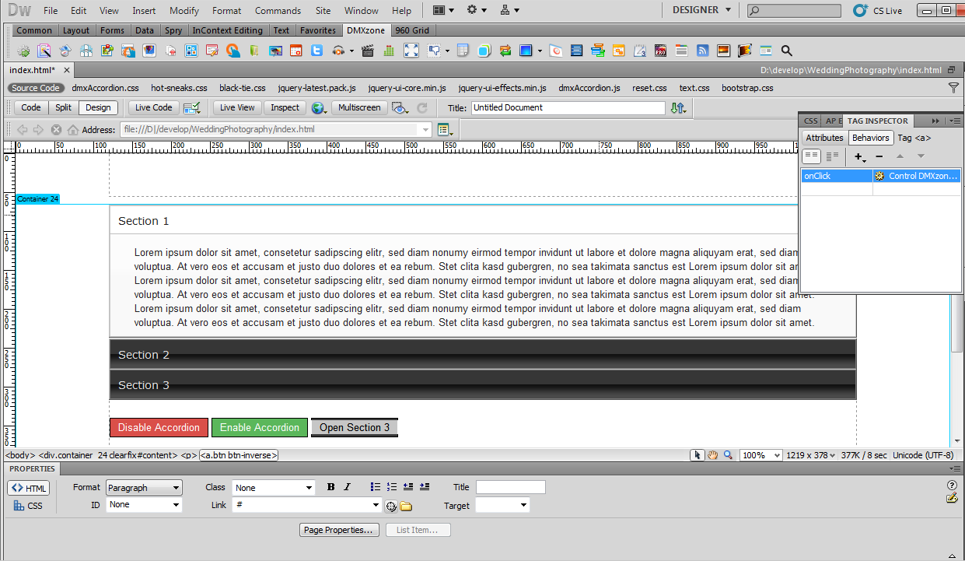Click the fullscreen arrows icon in DMXzone toolbar
The image size is (965, 561).
[411, 51]
